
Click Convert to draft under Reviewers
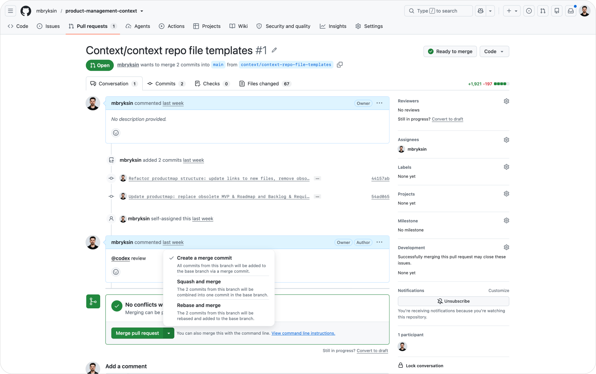447,119
